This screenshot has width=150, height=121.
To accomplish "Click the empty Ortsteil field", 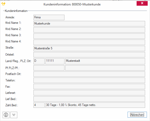I will point(89,55).
